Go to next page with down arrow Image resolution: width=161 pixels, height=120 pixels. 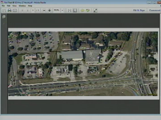(x=27, y=10)
